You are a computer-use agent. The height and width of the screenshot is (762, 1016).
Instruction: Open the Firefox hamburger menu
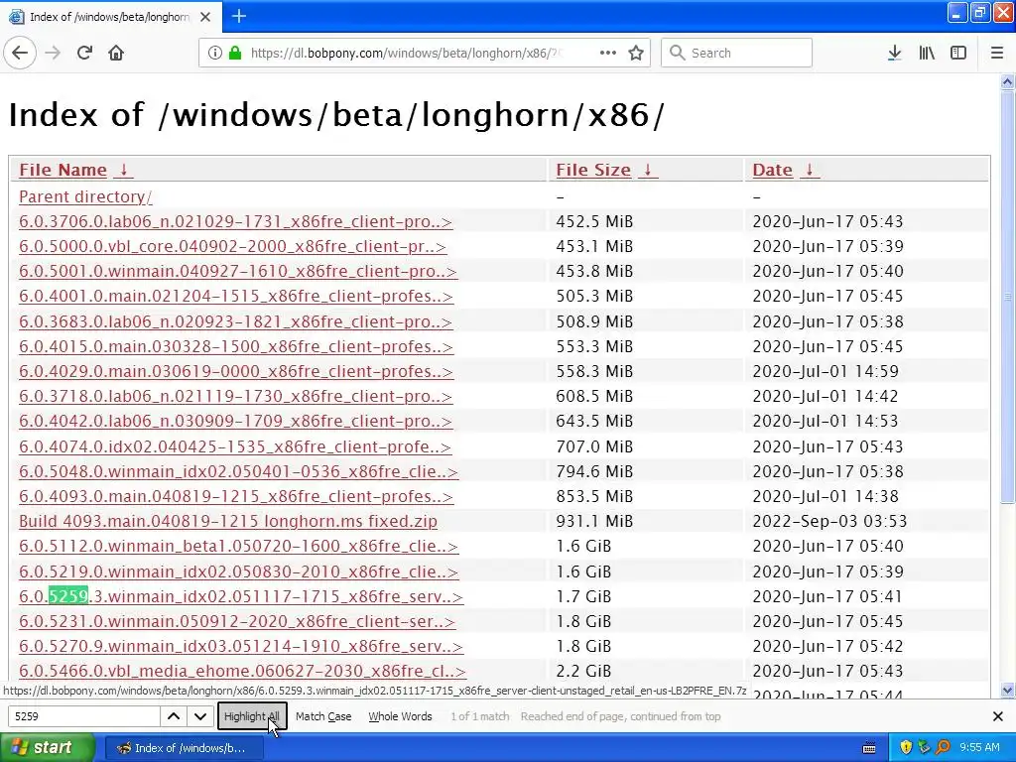(996, 53)
